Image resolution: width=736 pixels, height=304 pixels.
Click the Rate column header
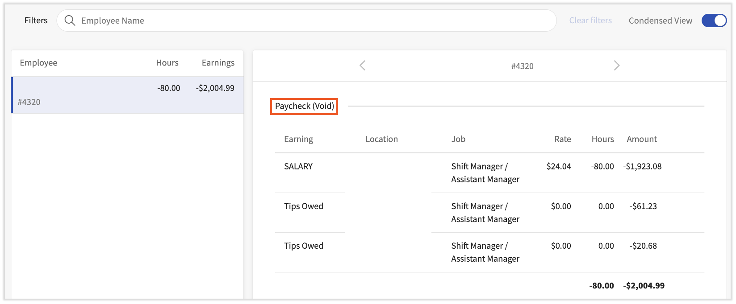point(562,139)
